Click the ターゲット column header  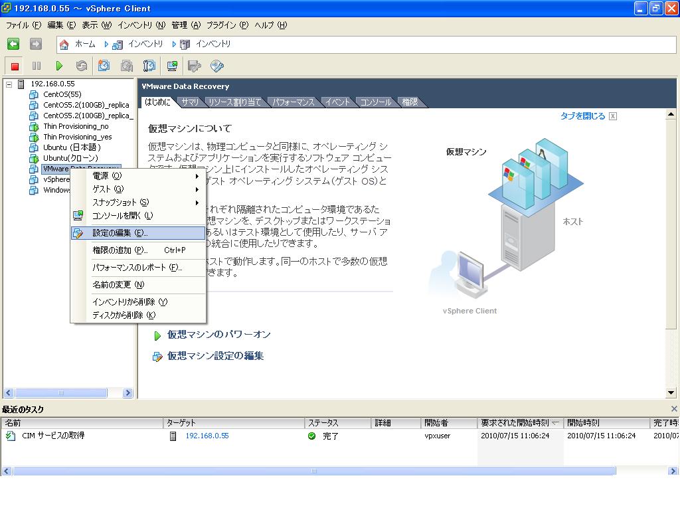pyautogui.click(x=234, y=423)
